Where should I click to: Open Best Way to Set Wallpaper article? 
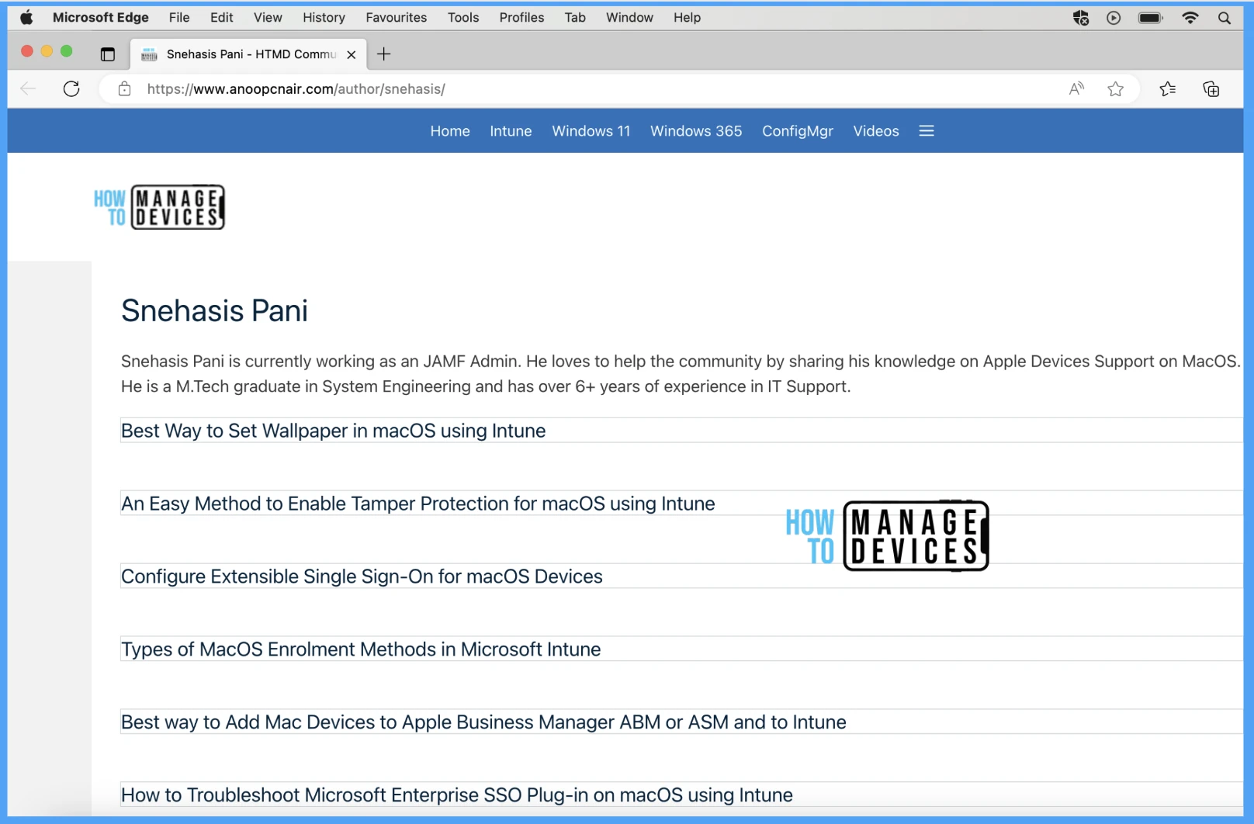334,431
